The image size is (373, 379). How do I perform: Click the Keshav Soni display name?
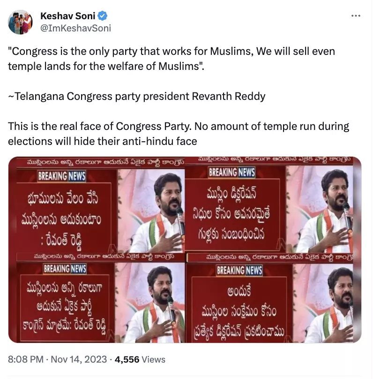coord(67,16)
